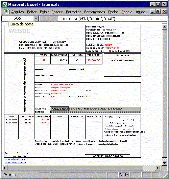This screenshot has width=169, height=179.
Task: Restore the workbook window in menu bar
Action: [x=158, y=12]
